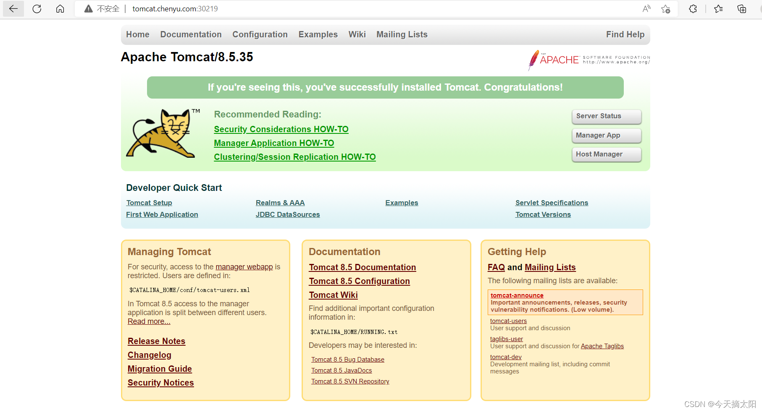Reload the page with the refresh icon

(x=37, y=9)
